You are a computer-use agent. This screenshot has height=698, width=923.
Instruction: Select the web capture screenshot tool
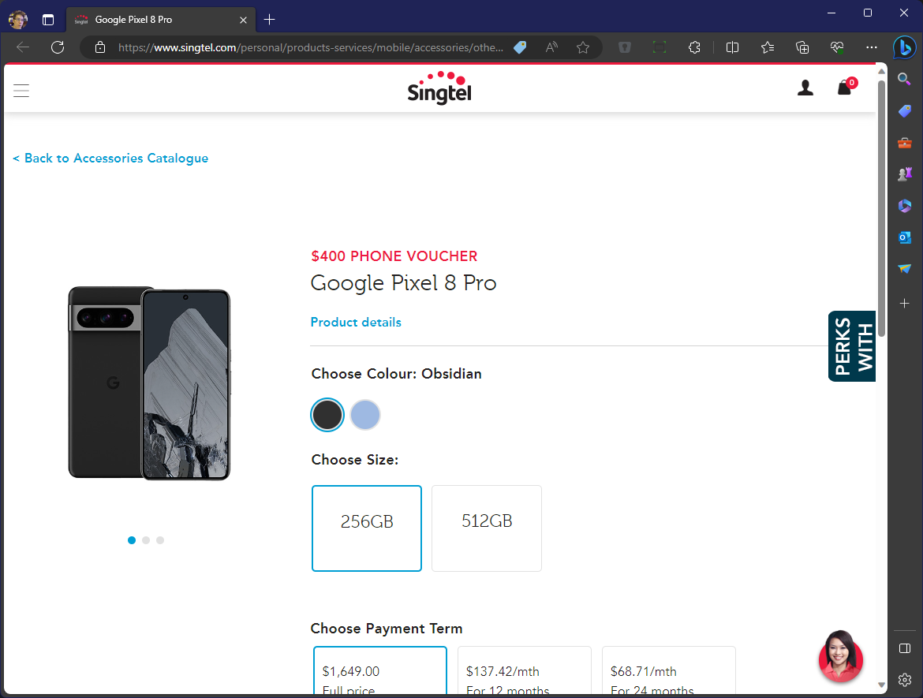tap(659, 47)
